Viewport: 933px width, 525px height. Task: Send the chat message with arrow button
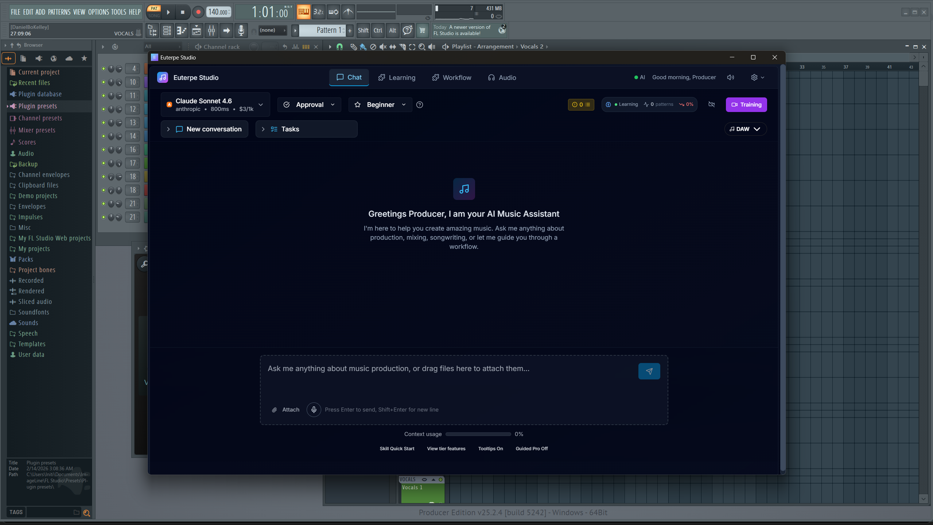[x=649, y=371]
